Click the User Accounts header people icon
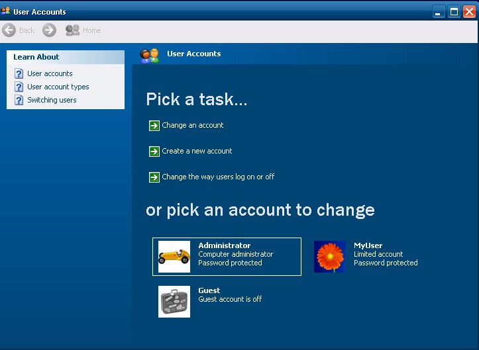 click(x=150, y=56)
